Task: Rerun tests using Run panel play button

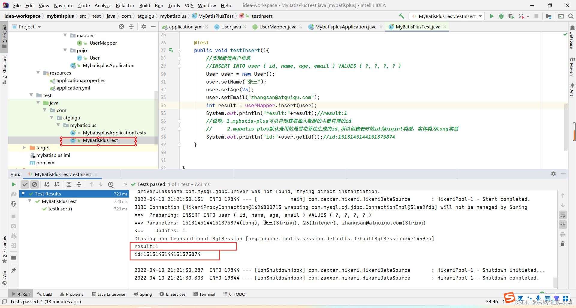Action: click(13, 184)
